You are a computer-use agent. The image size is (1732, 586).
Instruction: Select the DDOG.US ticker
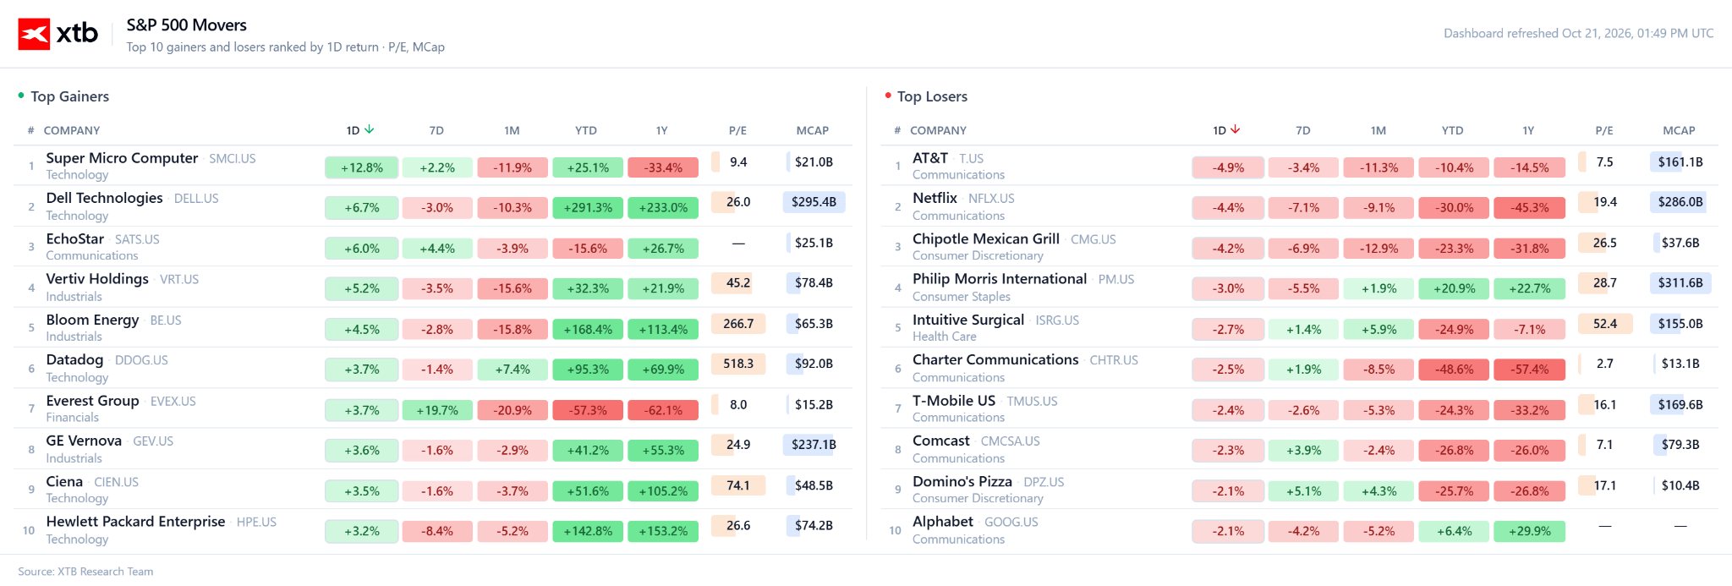click(141, 360)
